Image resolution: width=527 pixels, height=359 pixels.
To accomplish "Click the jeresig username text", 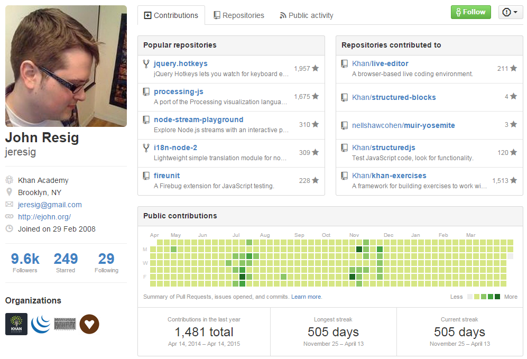I will [21, 152].
